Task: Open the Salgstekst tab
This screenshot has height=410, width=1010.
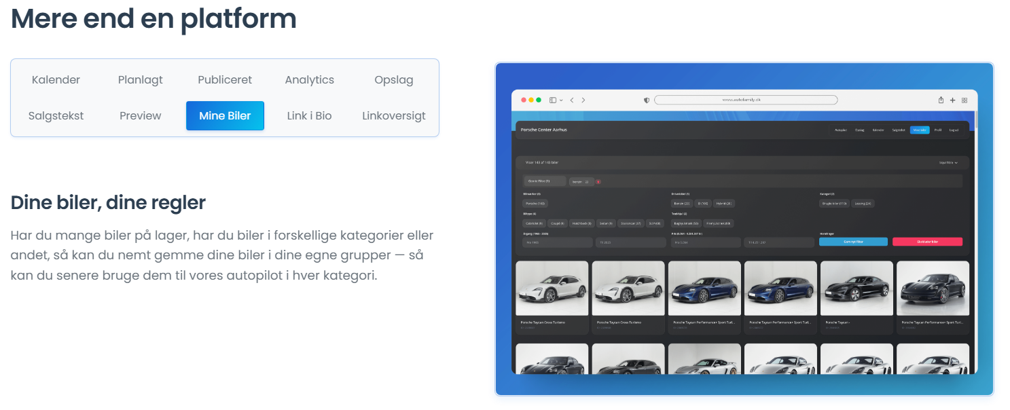Action: [56, 116]
